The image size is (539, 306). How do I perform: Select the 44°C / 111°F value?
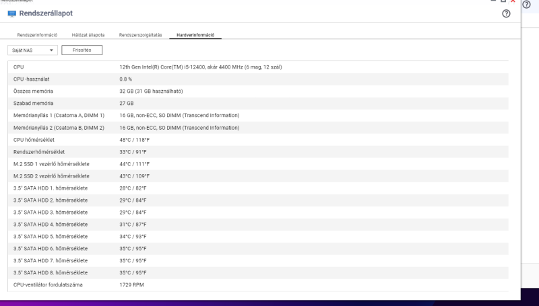pyautogui.click(x=134, y=164)
